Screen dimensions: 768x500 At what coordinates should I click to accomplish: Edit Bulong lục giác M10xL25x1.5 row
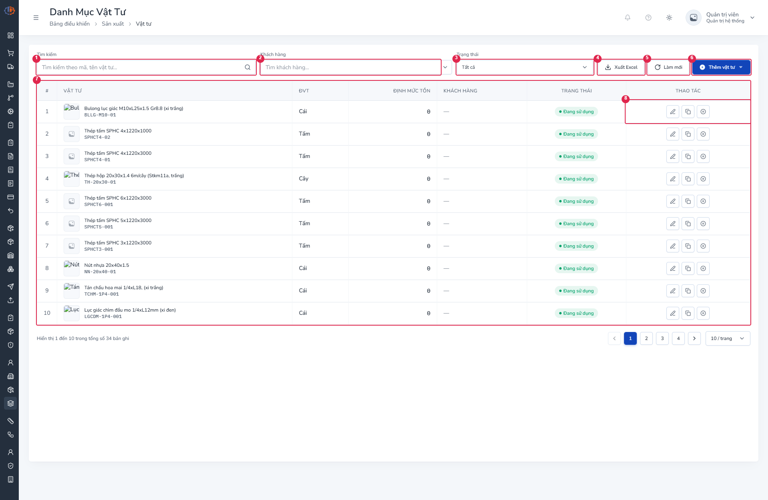click(673, 112)
